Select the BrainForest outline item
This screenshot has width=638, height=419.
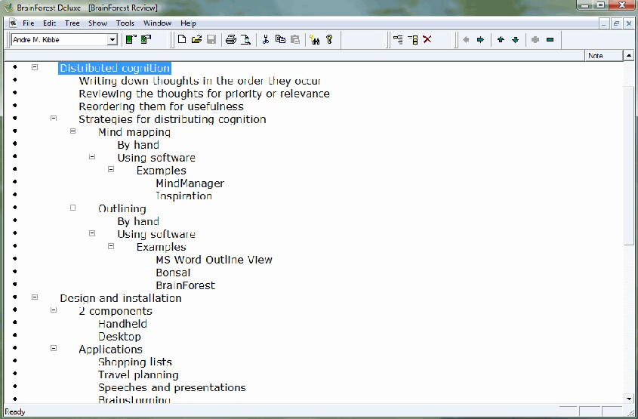(x=185, y=285)
